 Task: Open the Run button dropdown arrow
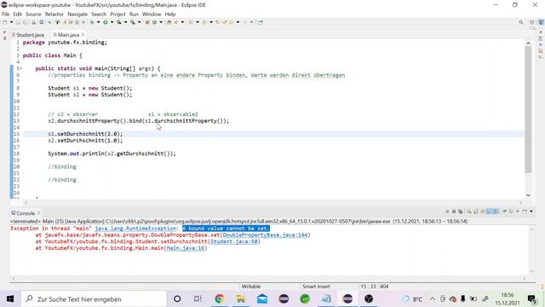pyautogui.click(x=112, y=22)
